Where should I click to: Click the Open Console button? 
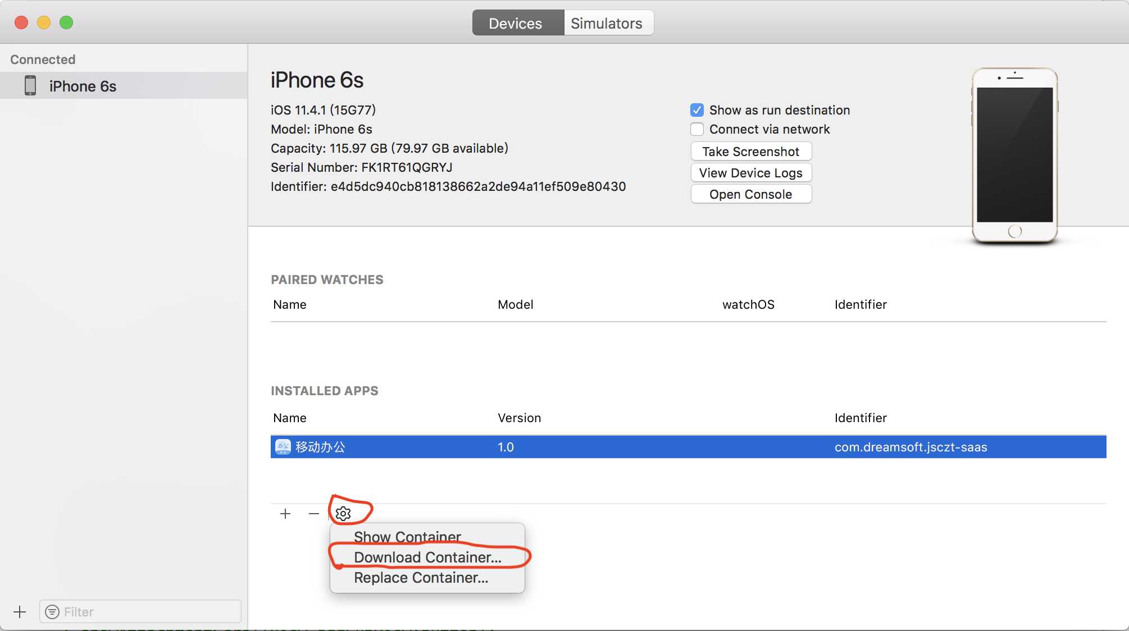click(x=750, y=194)
